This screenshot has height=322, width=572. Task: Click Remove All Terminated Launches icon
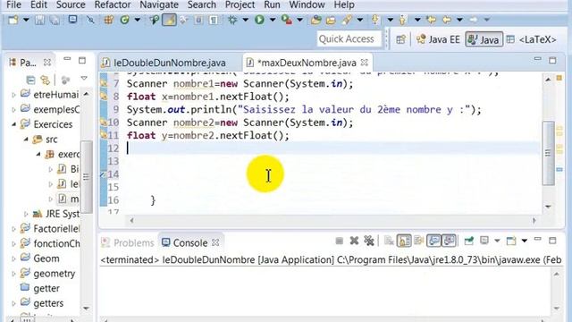tap(369, 241)
